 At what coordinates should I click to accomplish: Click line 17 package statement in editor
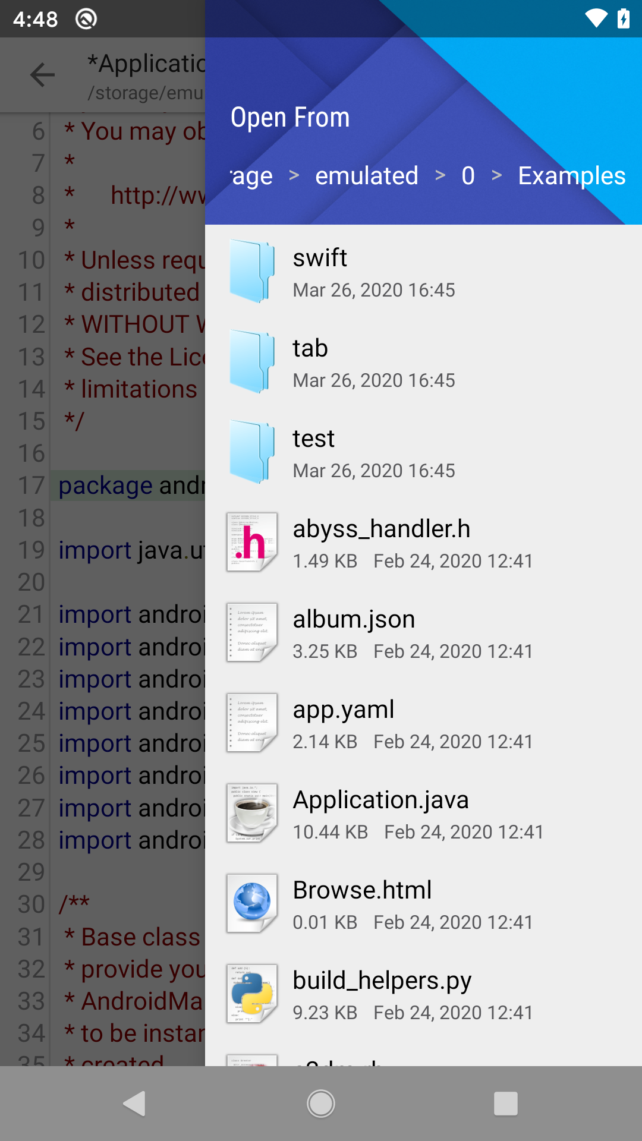[131, 486]
